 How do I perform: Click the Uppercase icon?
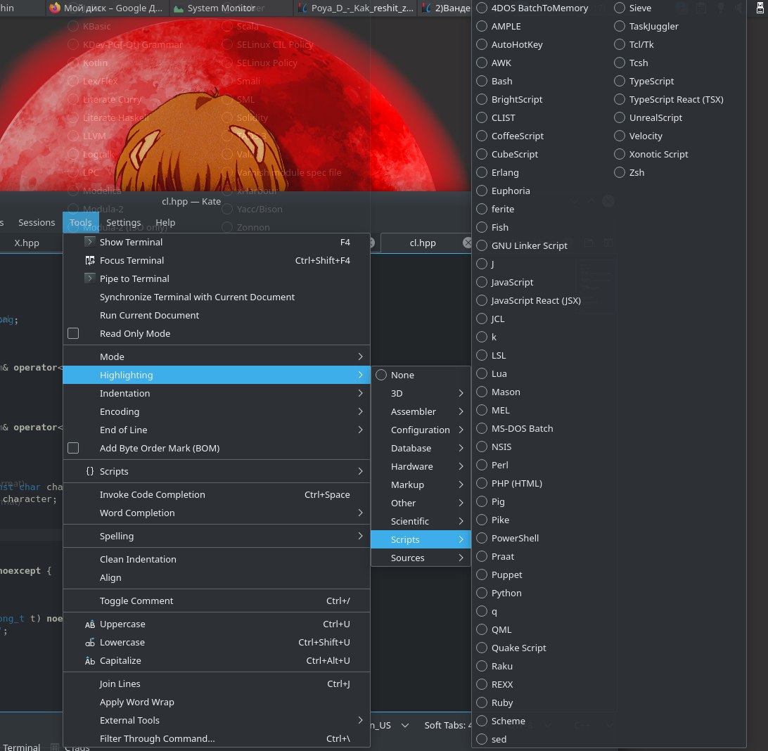coord(89,624)
